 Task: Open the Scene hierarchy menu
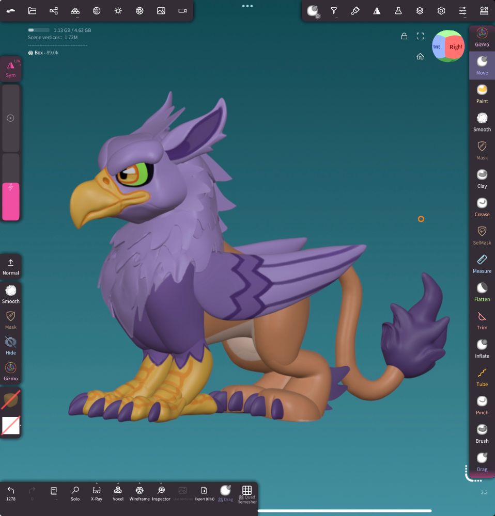click(53, 11)
